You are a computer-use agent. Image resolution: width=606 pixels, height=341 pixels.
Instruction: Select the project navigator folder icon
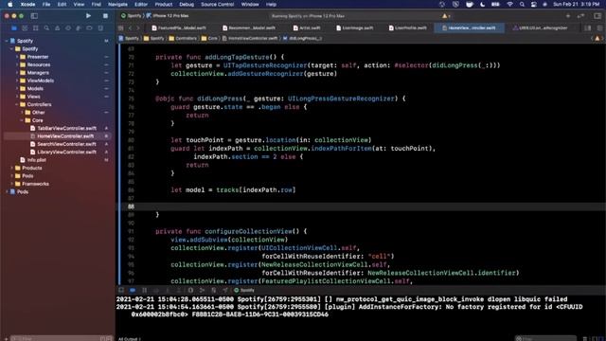pyautogui.click(x=14, y=28)
